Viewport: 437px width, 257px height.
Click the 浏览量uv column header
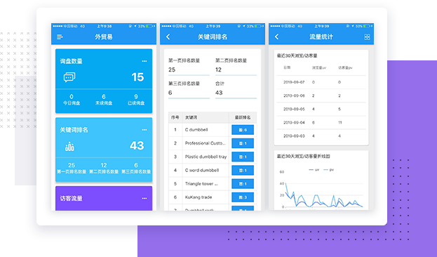[x=319, y=68]
